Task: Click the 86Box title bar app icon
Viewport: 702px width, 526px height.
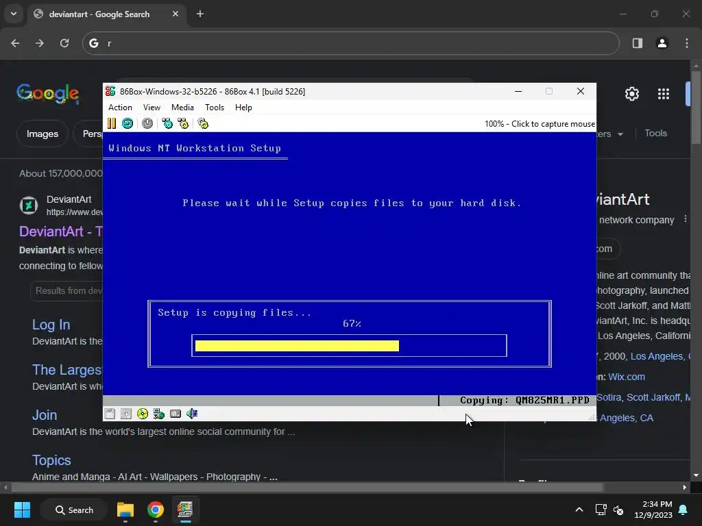Action: point(110,91)
